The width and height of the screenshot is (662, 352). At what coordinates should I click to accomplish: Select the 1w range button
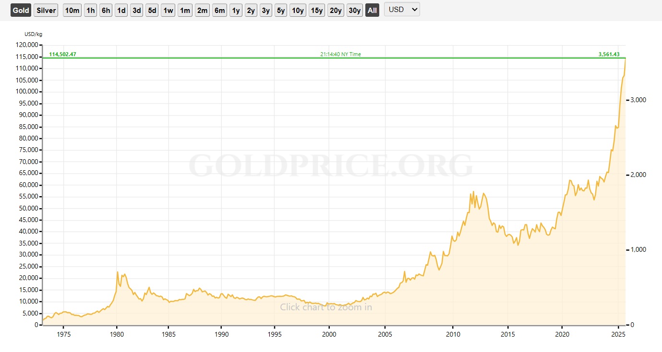pos(168,10)
